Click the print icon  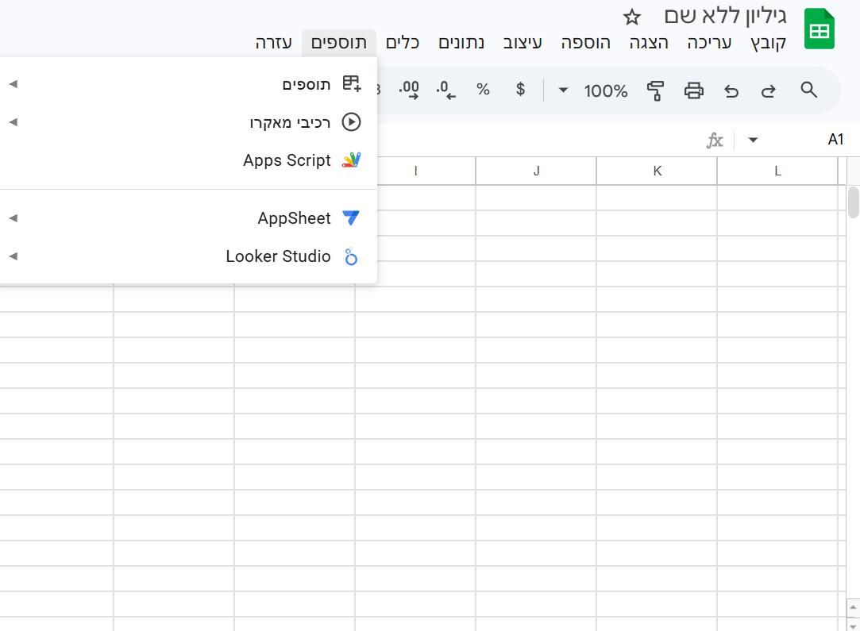(693, 90)
